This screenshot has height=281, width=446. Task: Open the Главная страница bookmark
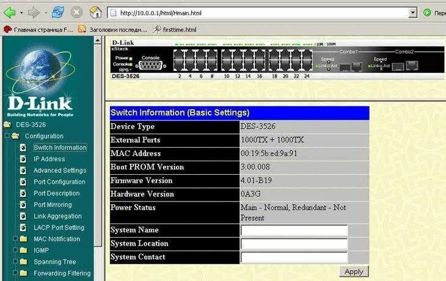[x=38, y=29]
